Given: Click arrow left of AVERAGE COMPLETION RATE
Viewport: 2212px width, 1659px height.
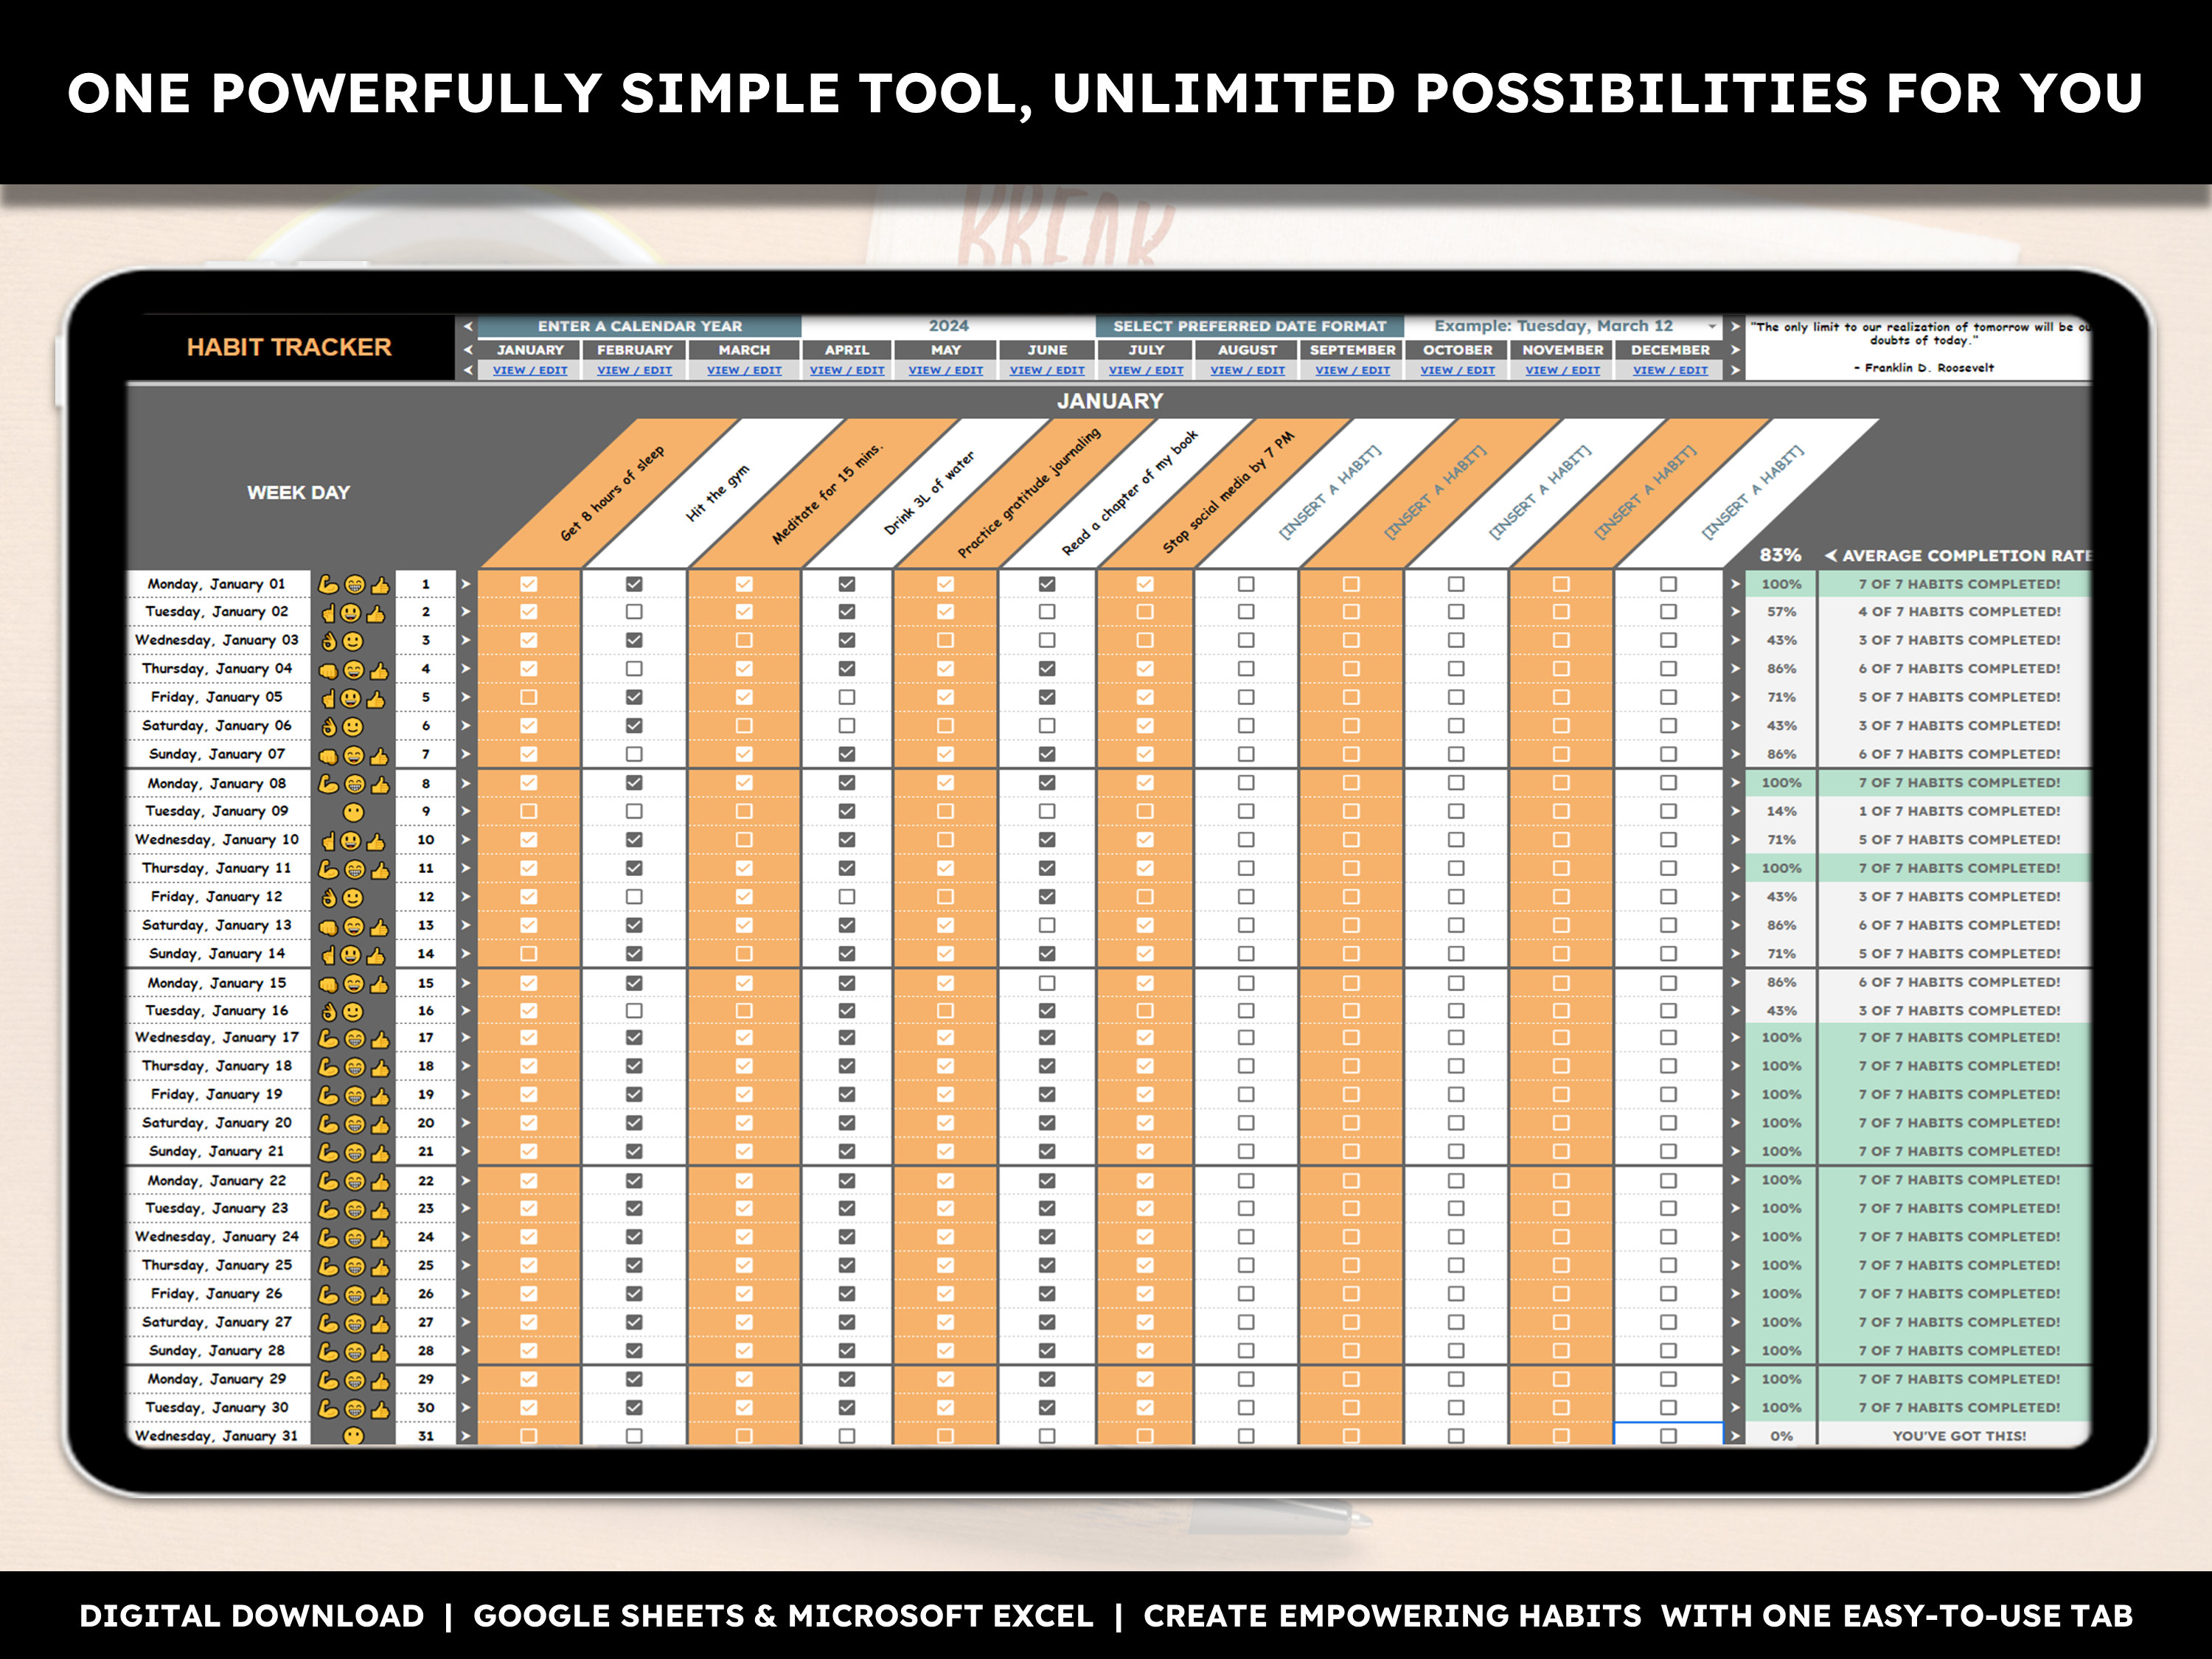Looking at the screenshot, I should click(x=1830, y=555).
